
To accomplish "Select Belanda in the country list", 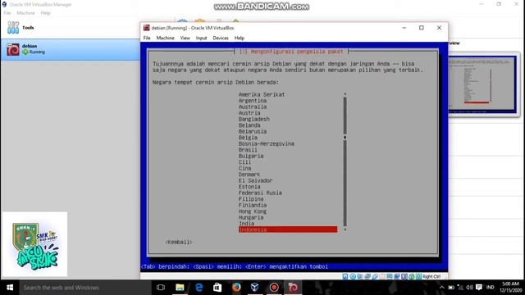I will click(249, 125).
